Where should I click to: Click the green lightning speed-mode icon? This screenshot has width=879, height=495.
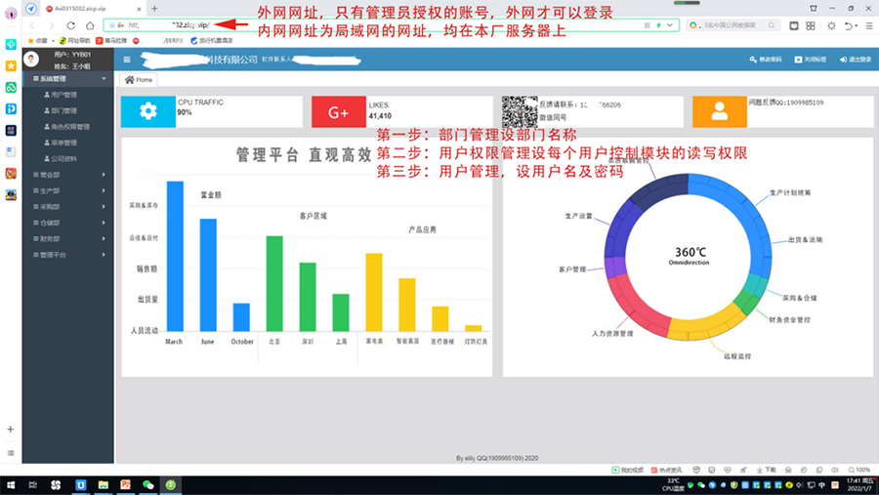coord(658,25)
